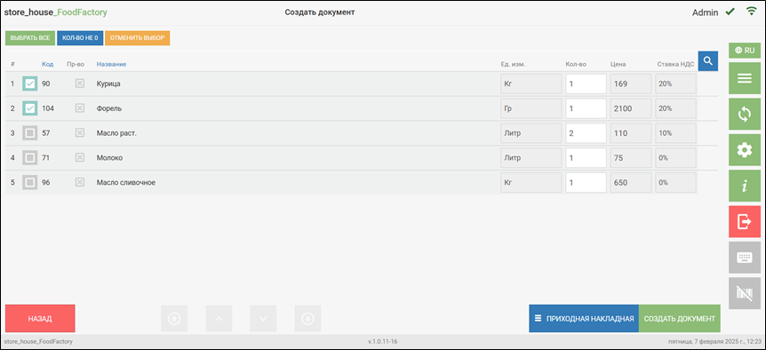The width and height of the screenshot is (766, 350).
Task: Show the info icon panel
Action: click(x=745, y=186)
